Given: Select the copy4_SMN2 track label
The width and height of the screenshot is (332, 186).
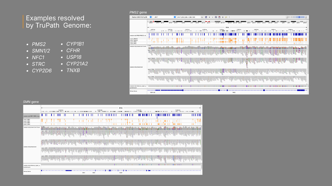Looking at the screenshot, I should [x=27, y=124].
